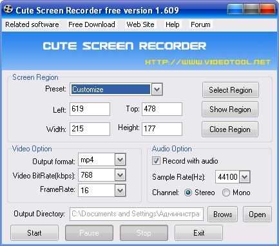The image size is (279, 246).
Task: Click the videotool.net URL in the banner
Action: click(x=208, y=62)
